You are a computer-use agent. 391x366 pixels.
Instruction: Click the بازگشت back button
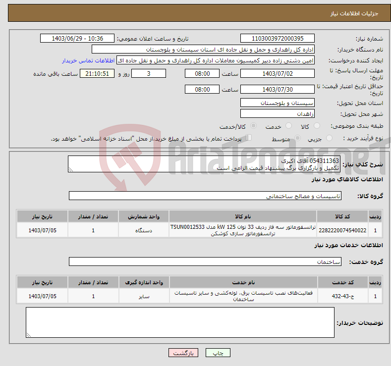tap(183, 353)
